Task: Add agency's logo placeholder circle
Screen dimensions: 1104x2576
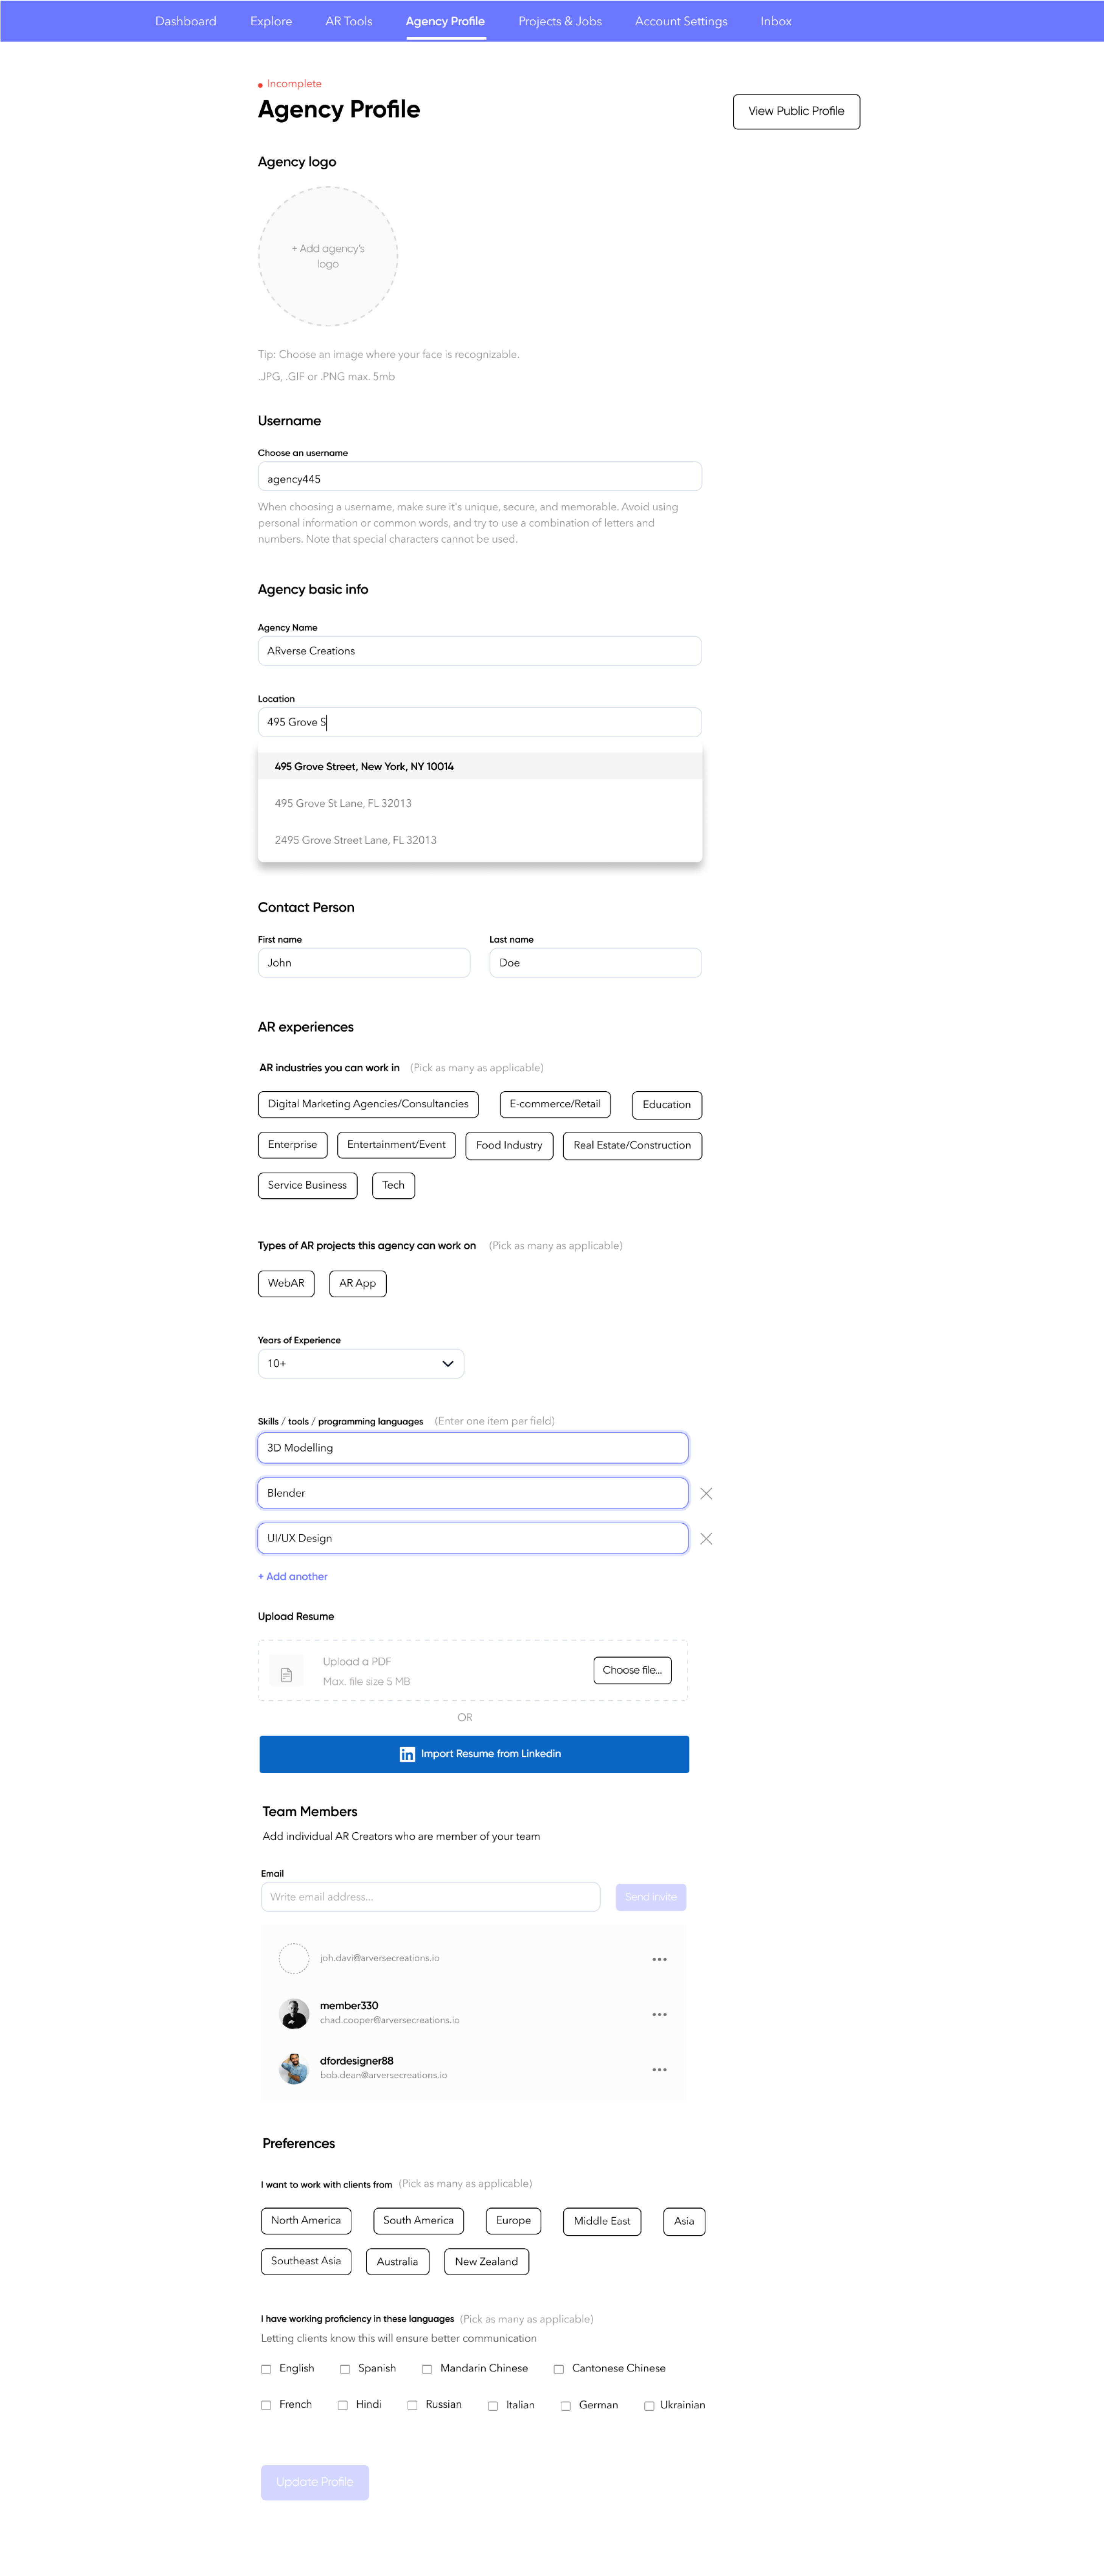Action: (x=328, y=257)
